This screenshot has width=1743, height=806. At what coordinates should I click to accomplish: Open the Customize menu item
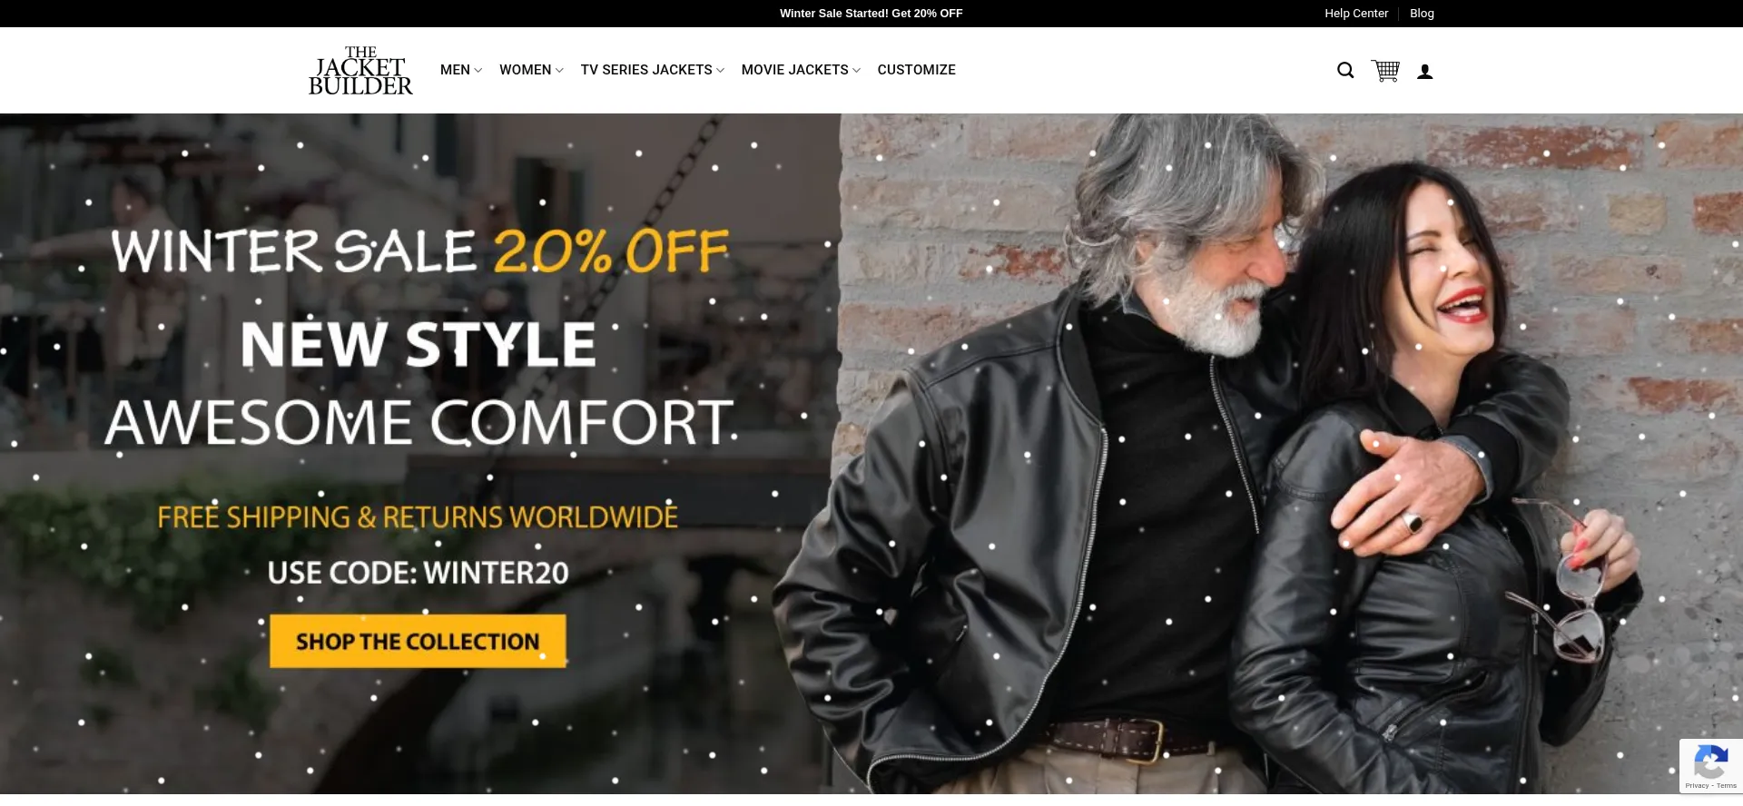point(916,70)
